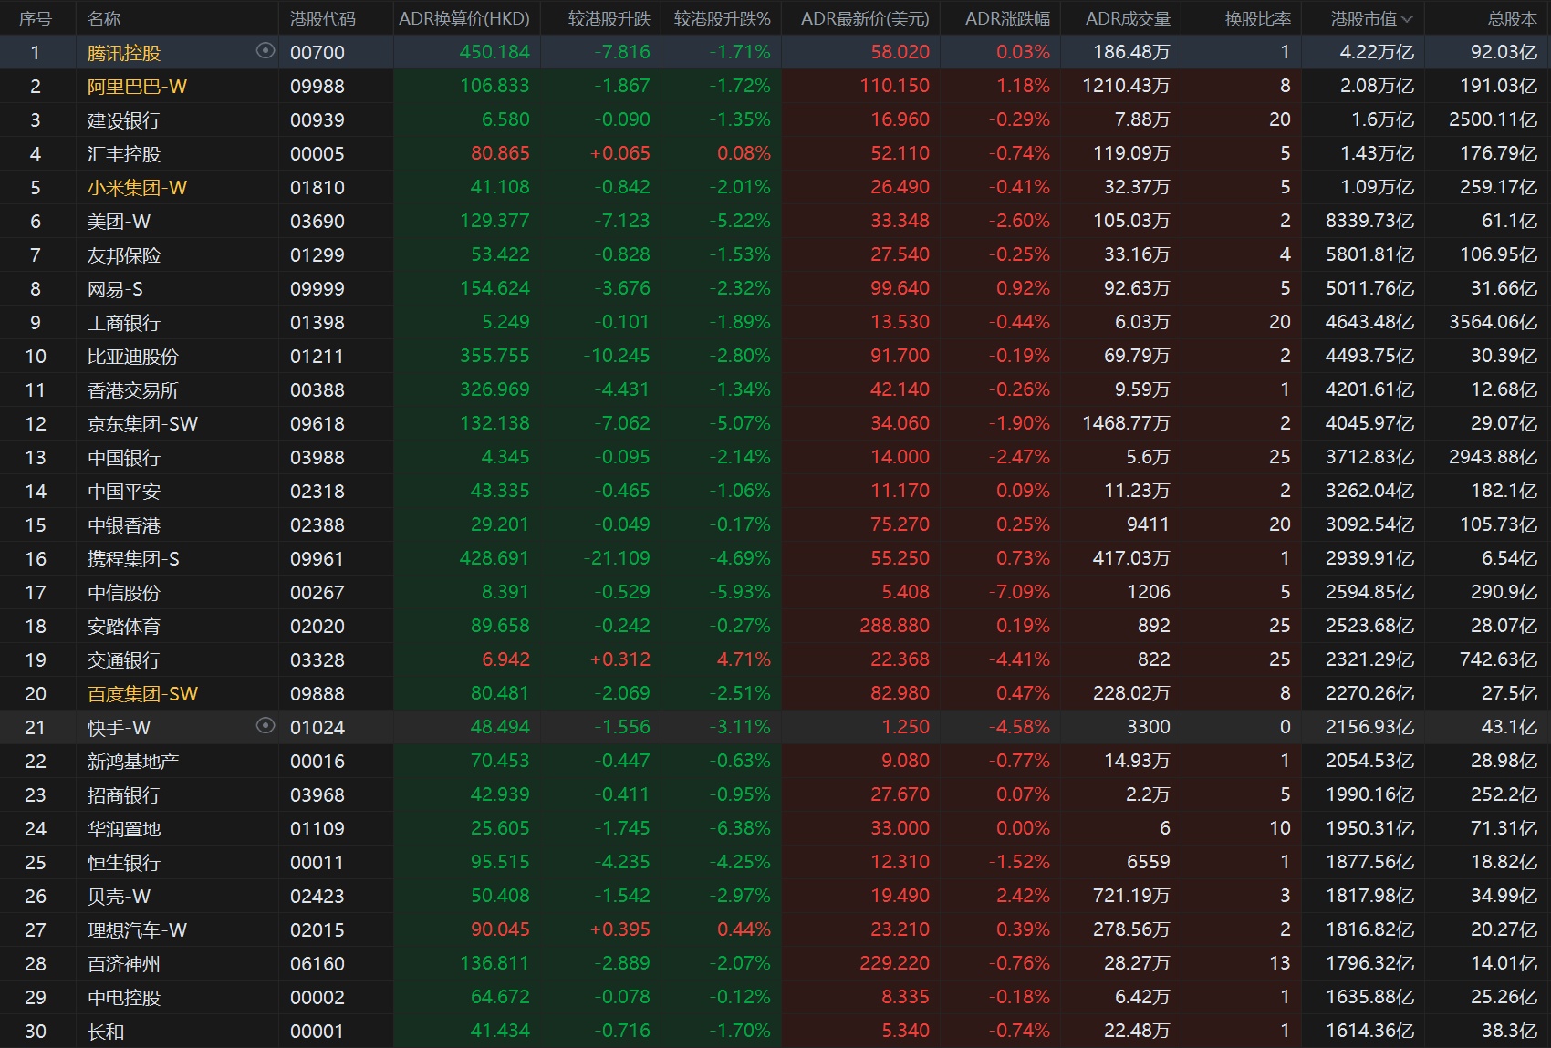Image resolution: width=1551 pixels, height=1048 pixels.
Task: Click stock code 09999 for 网易-S
Action: (317, 289)
